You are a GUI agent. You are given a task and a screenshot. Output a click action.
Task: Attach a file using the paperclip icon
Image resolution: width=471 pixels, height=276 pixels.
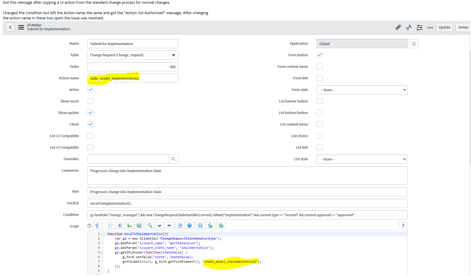tap(398, 27)
